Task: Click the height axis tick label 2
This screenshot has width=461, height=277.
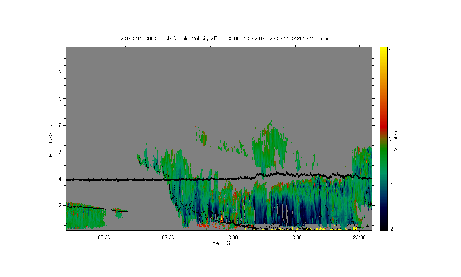Action: pyautogui.click(x=61, y=205)
